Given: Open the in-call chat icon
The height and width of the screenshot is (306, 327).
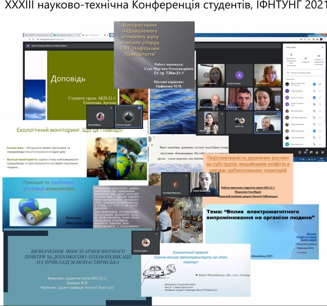Looking at the screenshot, I should [x=311, y=152].
